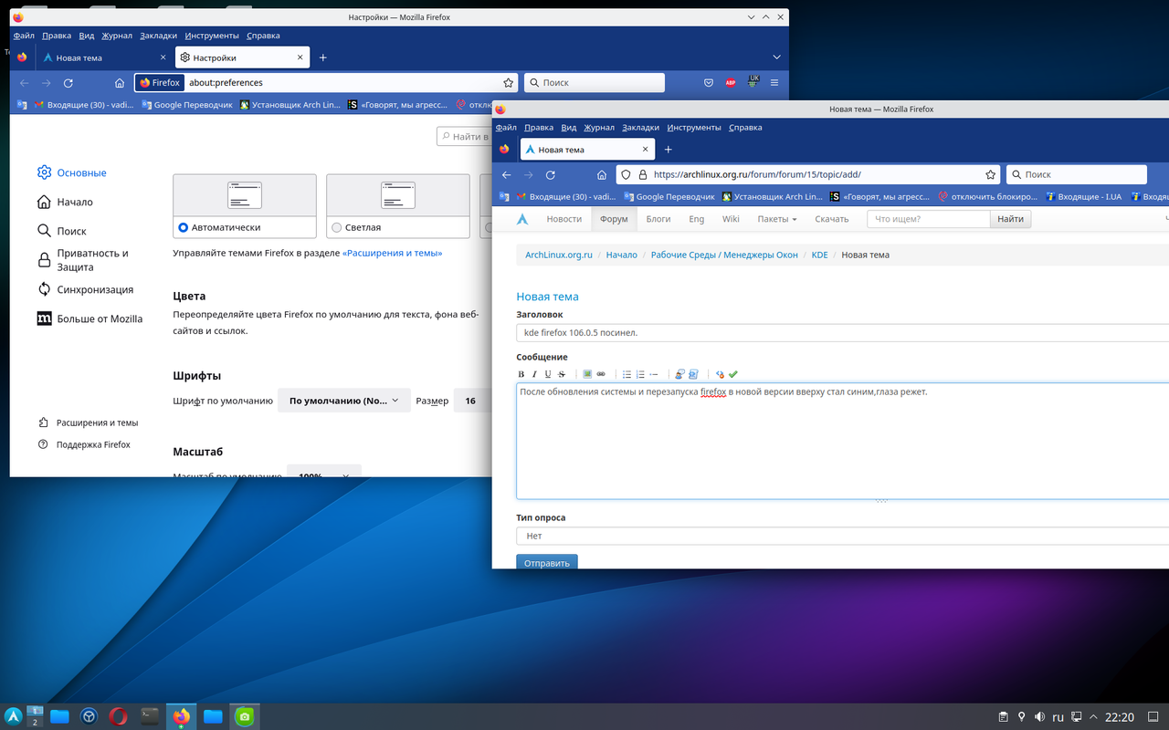Image resolution: width=1169 pixels, height=730 pixels.
Task: Open hamburger menu in Настройки Firefox window
Action: click(774, 82)
